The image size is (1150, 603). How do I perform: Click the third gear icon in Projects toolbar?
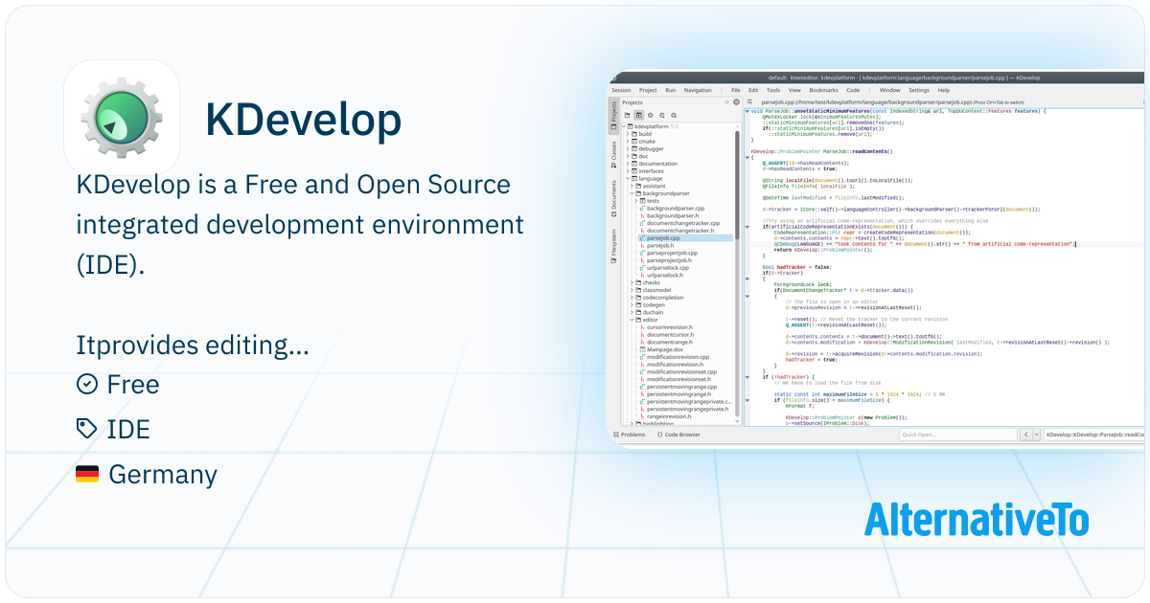pyautogui.click(x=650, y=114)
